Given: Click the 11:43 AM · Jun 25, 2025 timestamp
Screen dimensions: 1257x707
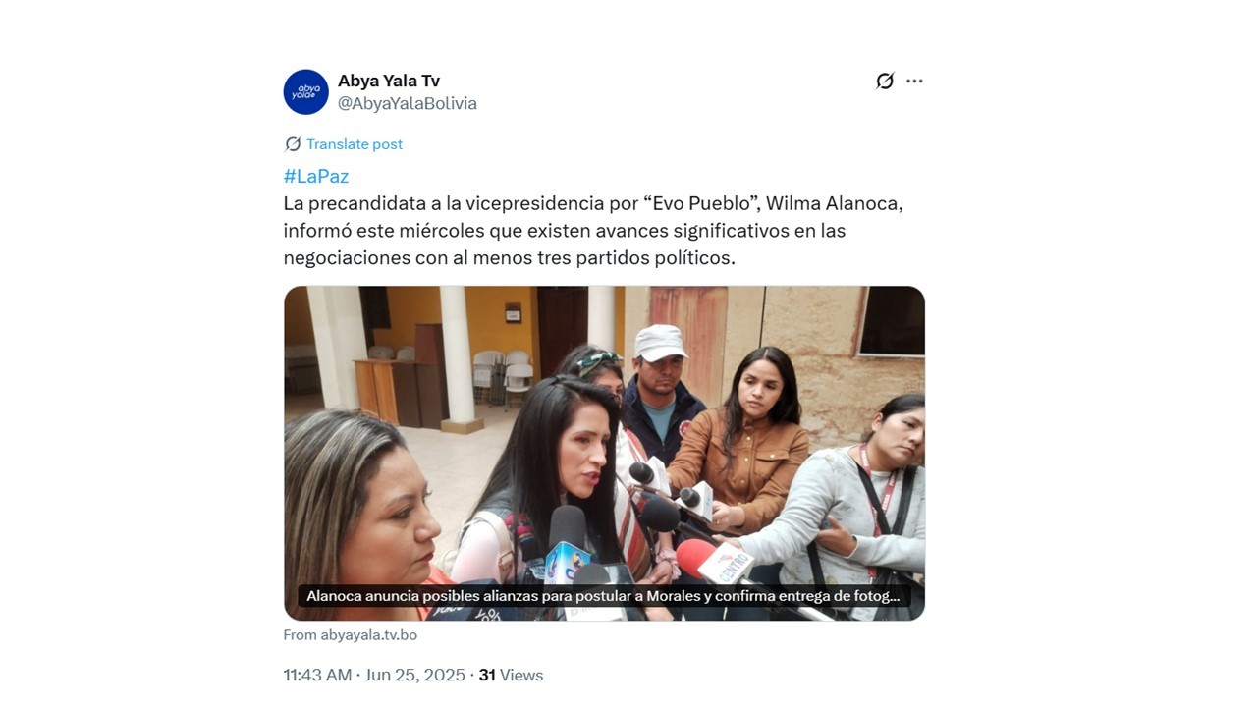Looking at the screenshot, I should point(374,676).
